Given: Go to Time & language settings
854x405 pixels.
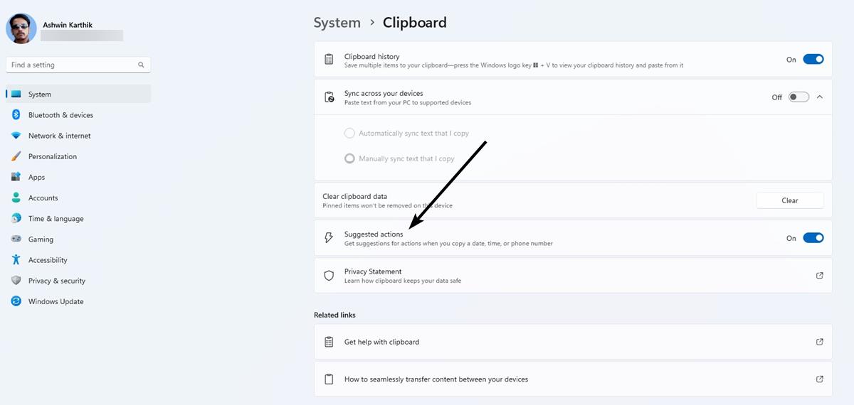Looking at the screenshot, I should coord(56,219).
